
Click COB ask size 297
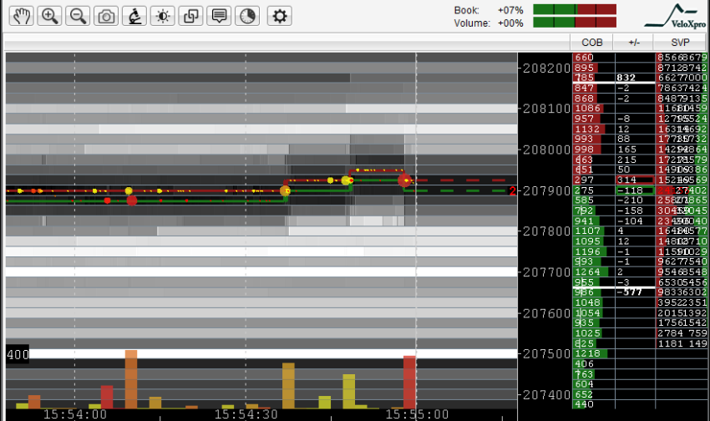click(x=584, y=180)
